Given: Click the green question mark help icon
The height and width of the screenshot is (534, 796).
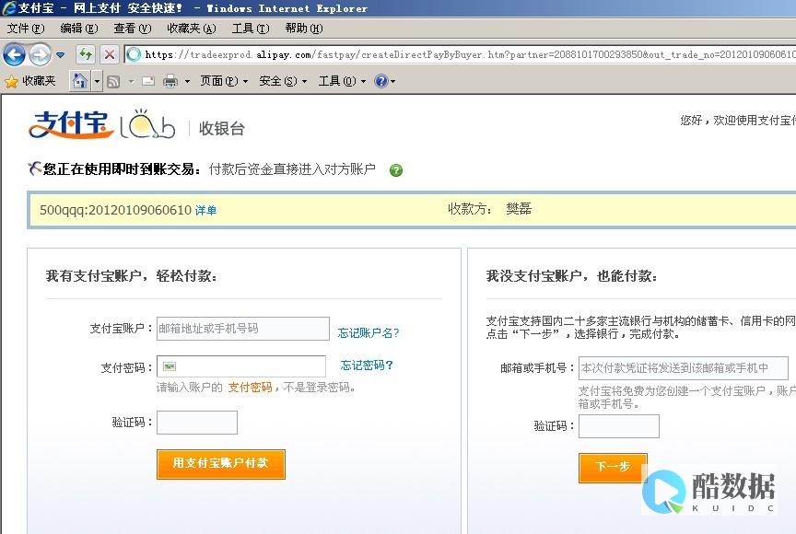Looking at the screenshot, I should click(x=396, y=170).
